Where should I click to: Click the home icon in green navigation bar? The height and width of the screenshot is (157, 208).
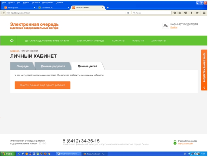tap(12, 41)
